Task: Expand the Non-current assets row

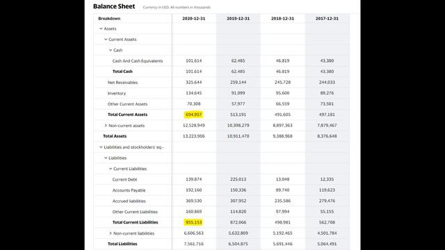Action: (x=106, y=126)
